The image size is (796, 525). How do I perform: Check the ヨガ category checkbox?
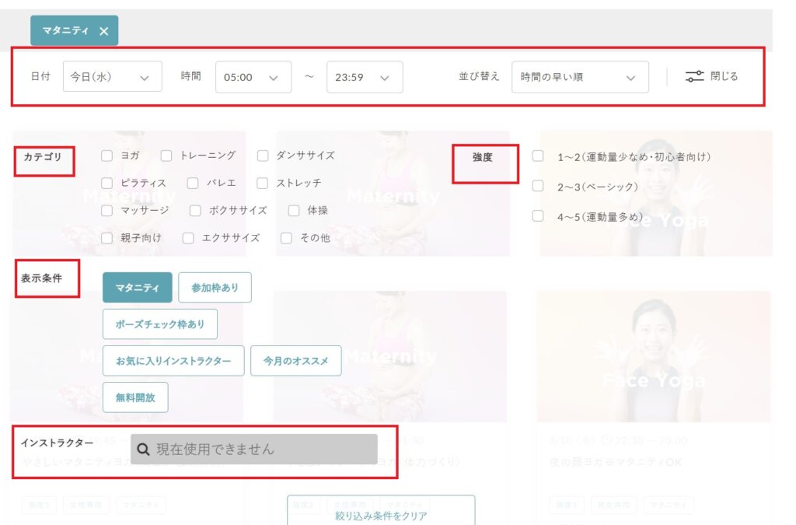(107, 156)
